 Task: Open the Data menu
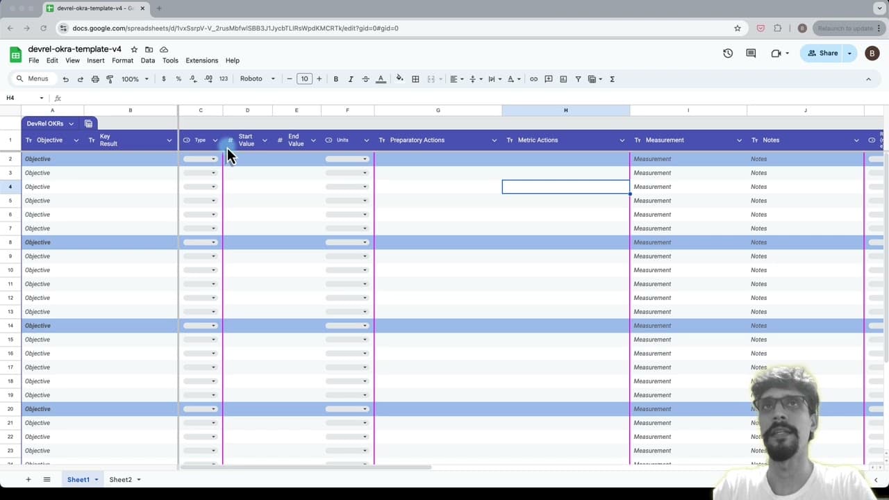pyautogui.click(x=148, y=60)
